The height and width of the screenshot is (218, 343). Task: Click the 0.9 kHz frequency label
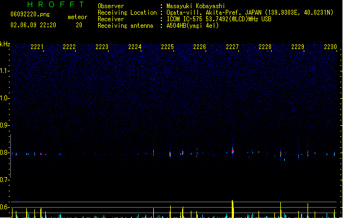point(4,125)
